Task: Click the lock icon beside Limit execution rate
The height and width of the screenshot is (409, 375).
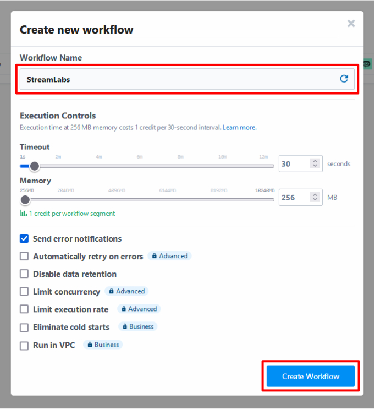Action: (124, 309)
